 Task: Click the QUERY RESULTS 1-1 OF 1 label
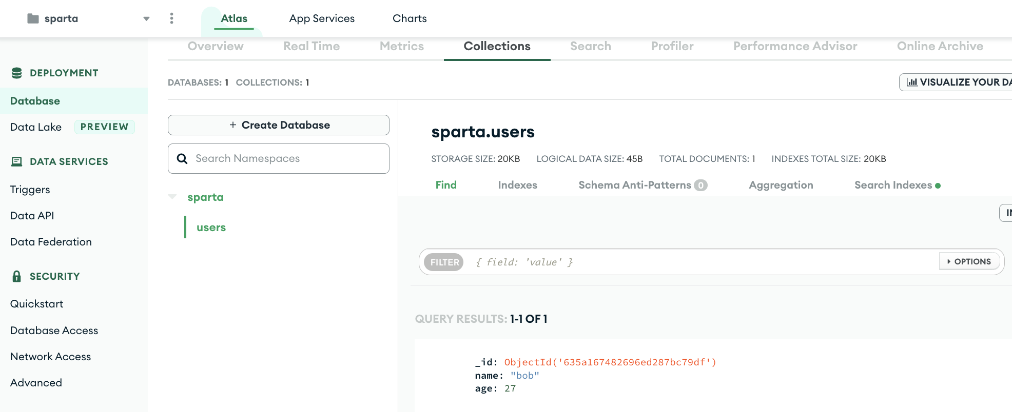coord(481,319)
